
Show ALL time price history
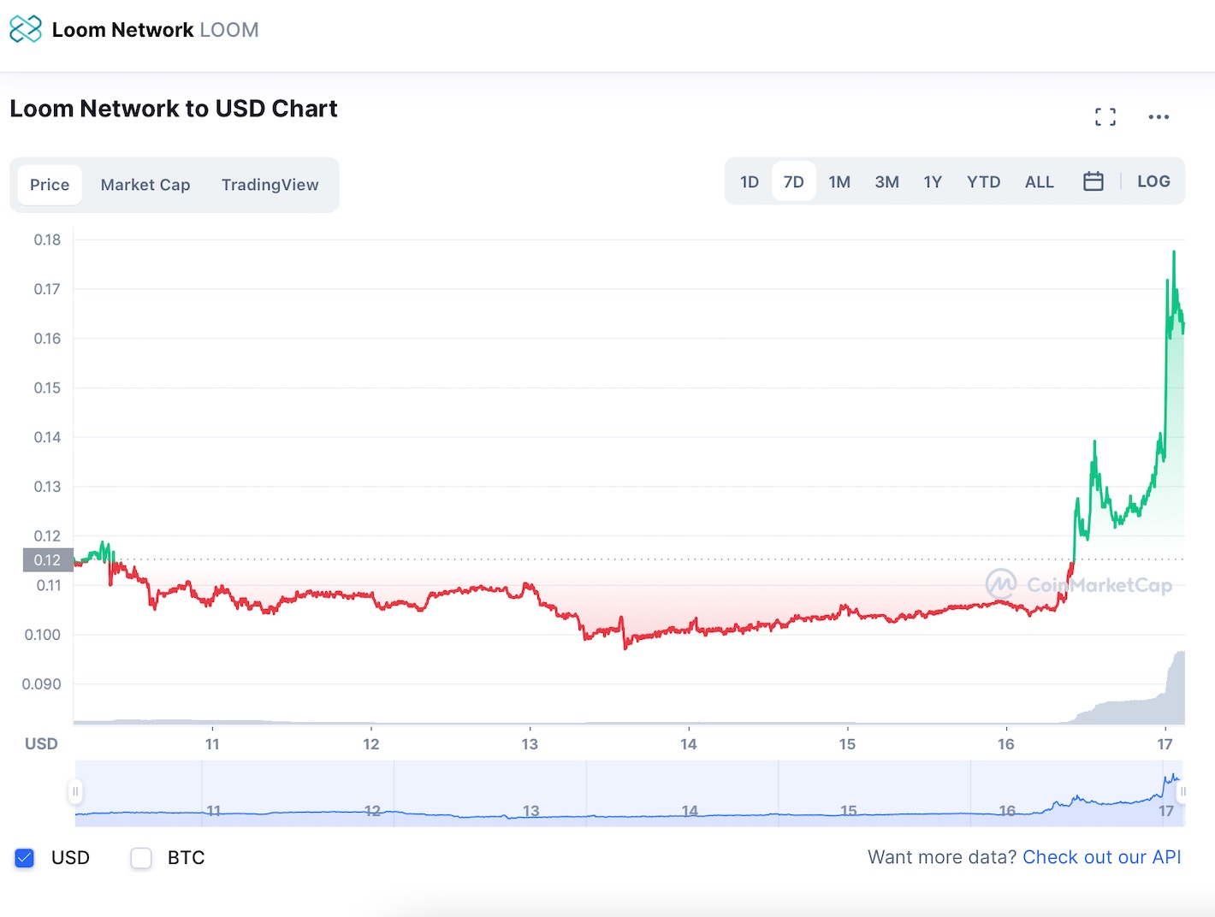pos(1040,182)
